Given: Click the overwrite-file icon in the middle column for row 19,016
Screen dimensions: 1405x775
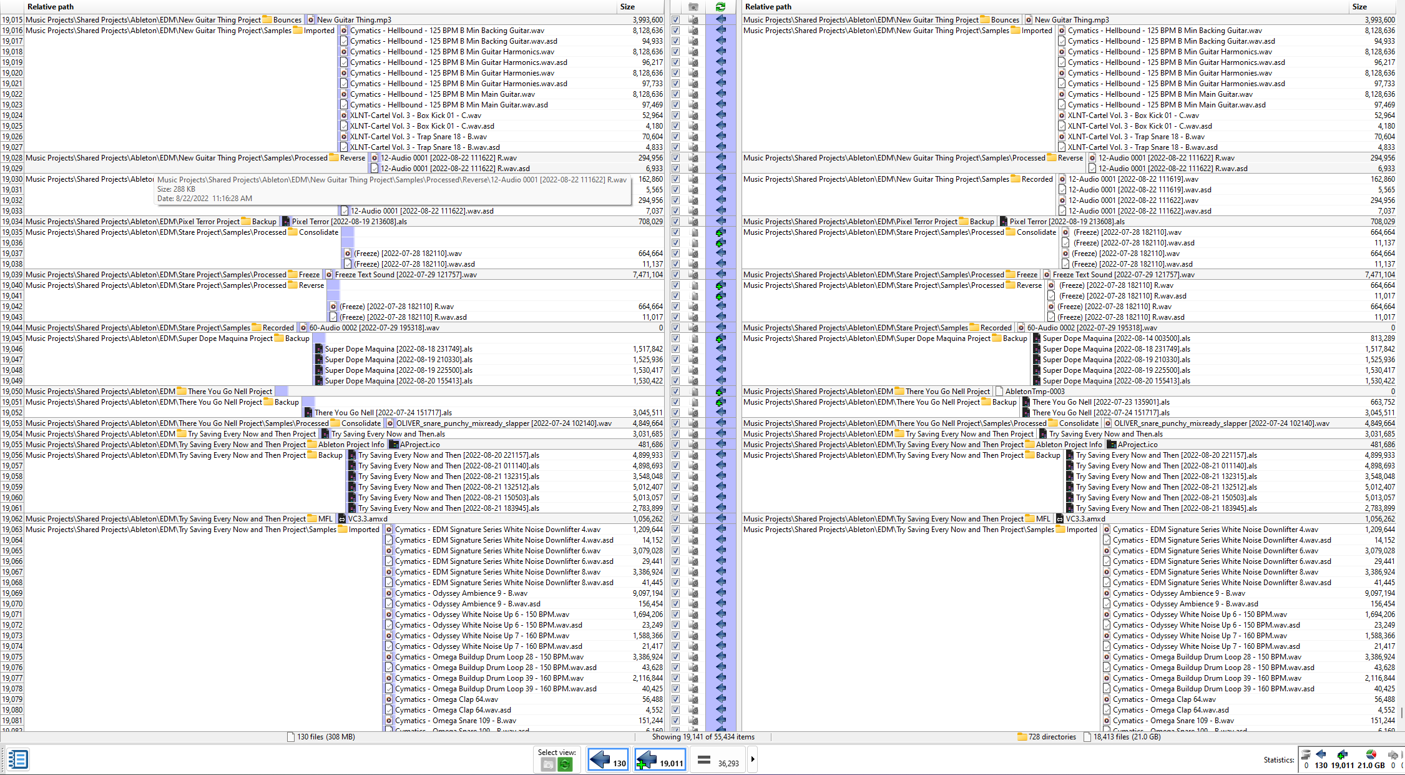Looking at the screenshot, I should click(694, 30).
